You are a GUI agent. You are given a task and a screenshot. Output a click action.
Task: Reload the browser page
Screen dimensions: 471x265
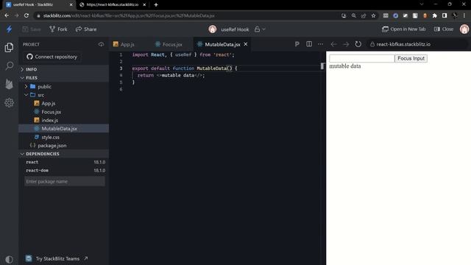pyautogui.click(x=26, y=15)
